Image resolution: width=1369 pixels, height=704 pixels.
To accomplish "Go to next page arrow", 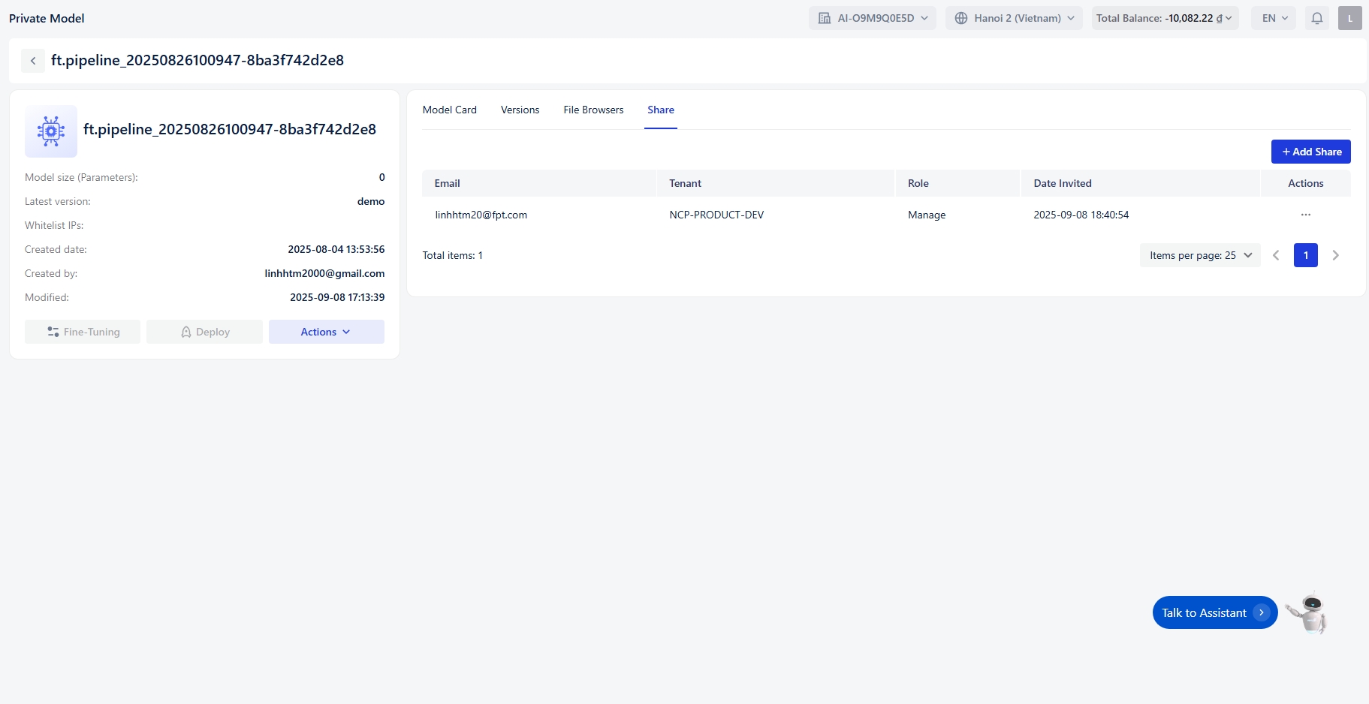I will pyautogui.click(x=1335, y=255).
